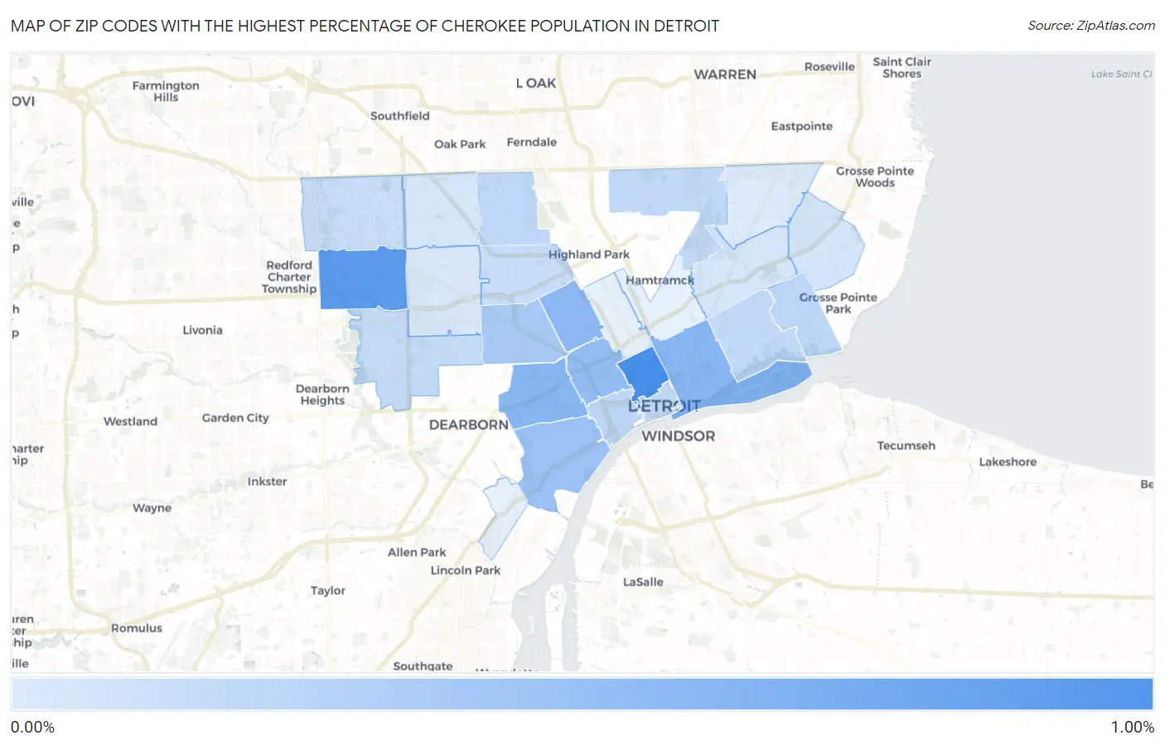Click the Livonia map label
This screenshot has width=1165, height=745.
[x=202, y=330]
